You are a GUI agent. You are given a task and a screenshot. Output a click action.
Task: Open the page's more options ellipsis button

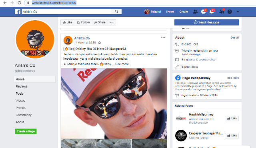coord(112,22)
